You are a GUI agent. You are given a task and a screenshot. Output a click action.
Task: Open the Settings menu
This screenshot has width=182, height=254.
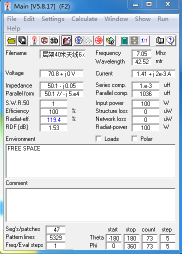(x=53, y=19)
